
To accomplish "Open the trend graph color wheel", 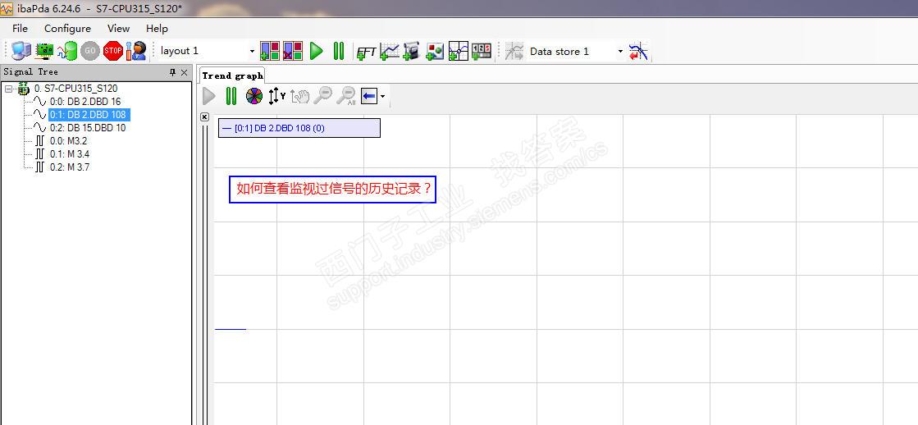I will tap(254, 96).
